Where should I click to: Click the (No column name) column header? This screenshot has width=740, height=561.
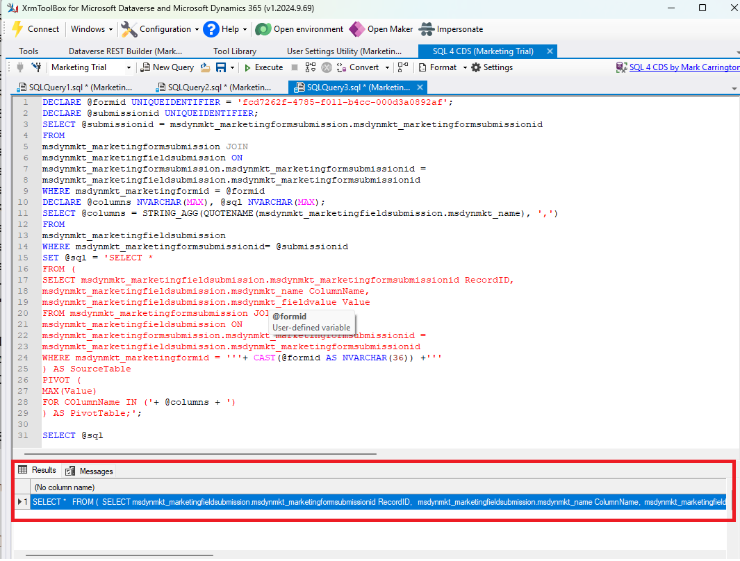[x=378, y=487]
